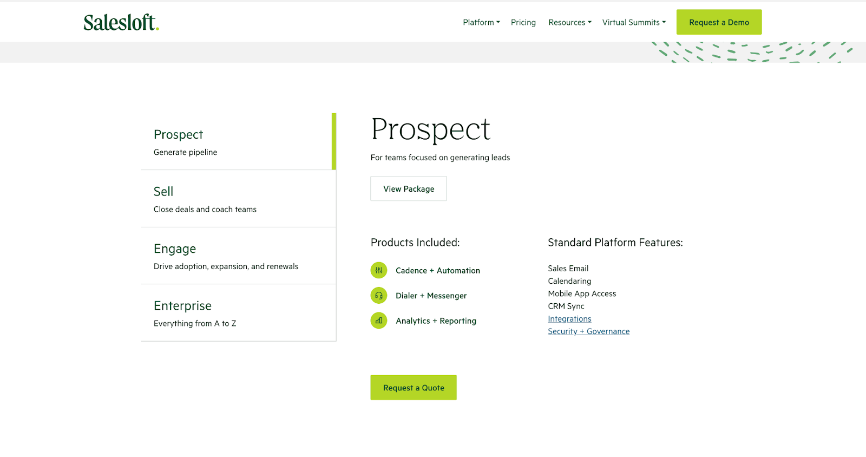Click the Analytics + Reporting chart icon

379,321
